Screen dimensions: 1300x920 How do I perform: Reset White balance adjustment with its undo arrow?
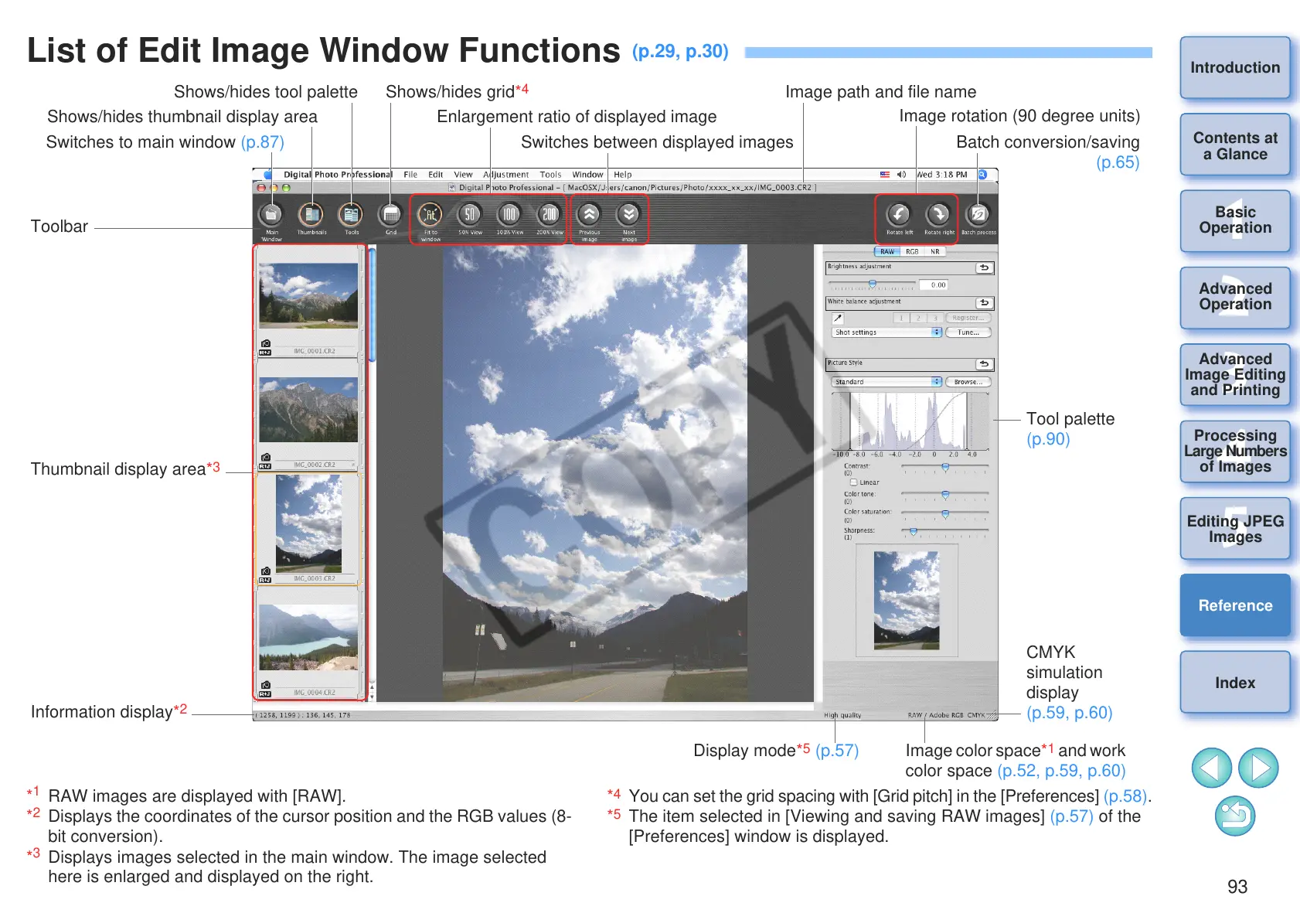(984, 303)
